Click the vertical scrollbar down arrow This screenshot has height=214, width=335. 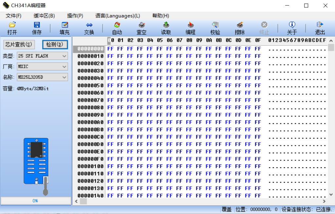point(331,194)
